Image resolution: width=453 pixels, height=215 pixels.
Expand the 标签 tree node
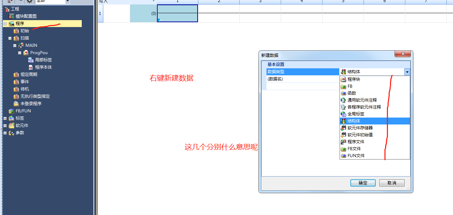click(5, 118)
